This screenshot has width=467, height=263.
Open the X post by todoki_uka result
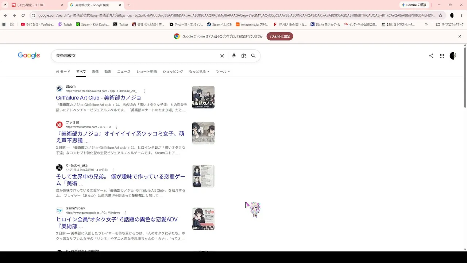coord(120,180)
